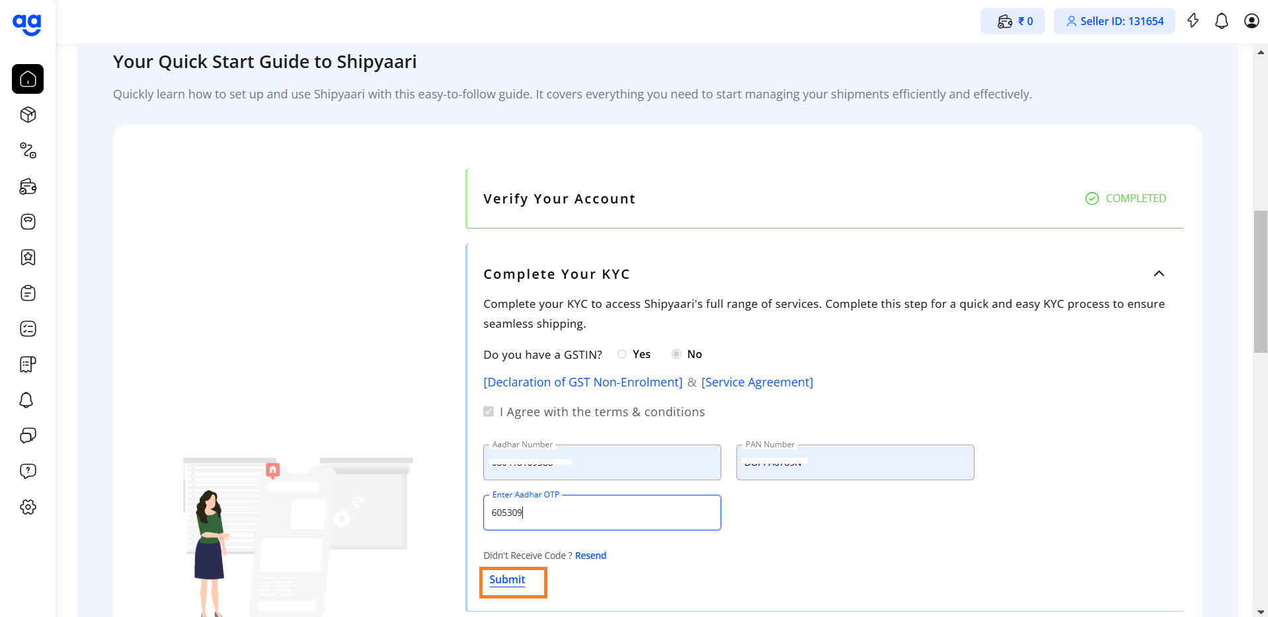
Task: Open the clipboard icon in sidebar
Action: tap(28, 293)
